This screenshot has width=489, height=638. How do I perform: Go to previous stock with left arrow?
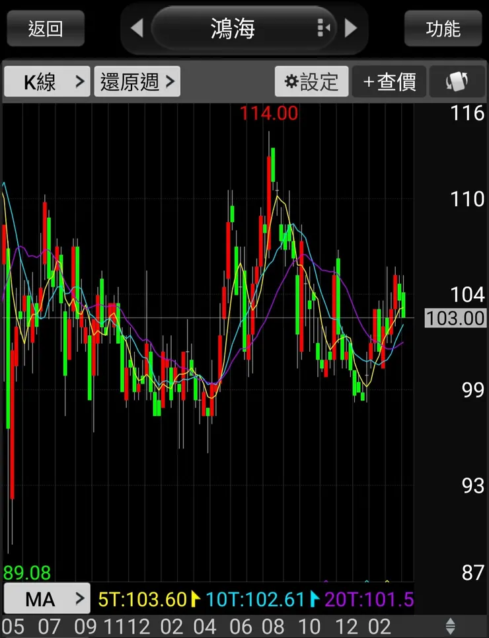[x=137, y=28]
